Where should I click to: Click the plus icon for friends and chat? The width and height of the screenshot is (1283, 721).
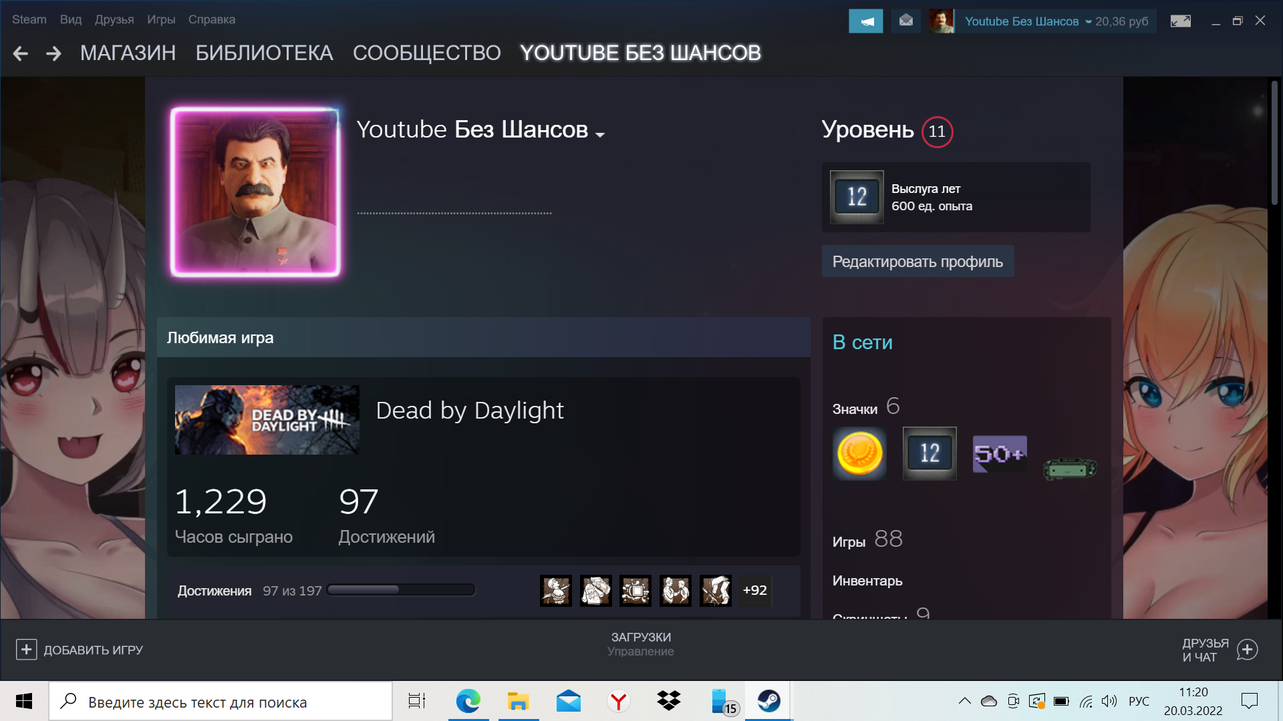pos(1247,650)
